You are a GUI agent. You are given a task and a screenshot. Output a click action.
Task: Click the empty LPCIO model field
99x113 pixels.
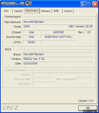pos(58,42)
